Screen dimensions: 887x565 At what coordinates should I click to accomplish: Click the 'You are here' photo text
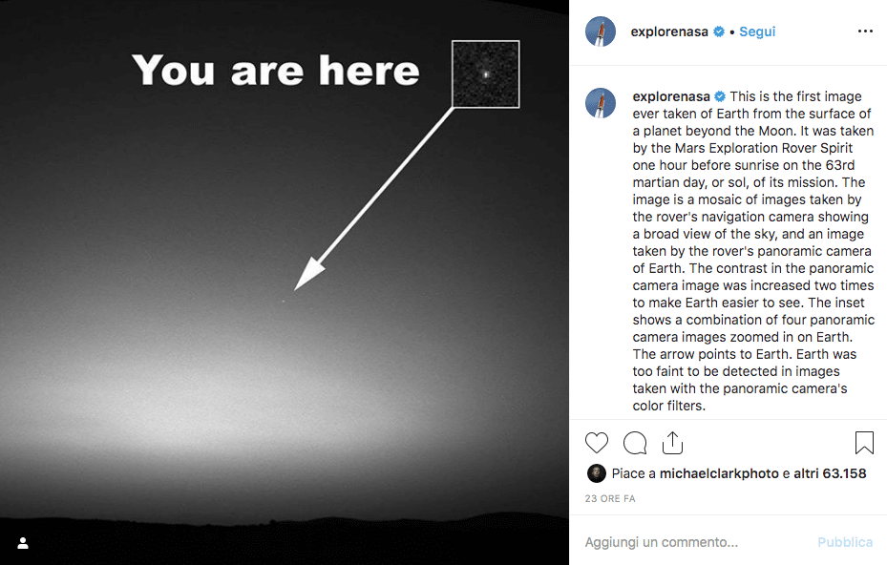point(276,71)
